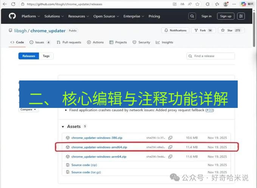Image resolution: width=257 pixels, height=188 pixels.
Task: Expand the Open Source menu
Action: 106,16
